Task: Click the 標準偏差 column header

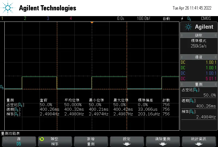Action: point(146,100)
